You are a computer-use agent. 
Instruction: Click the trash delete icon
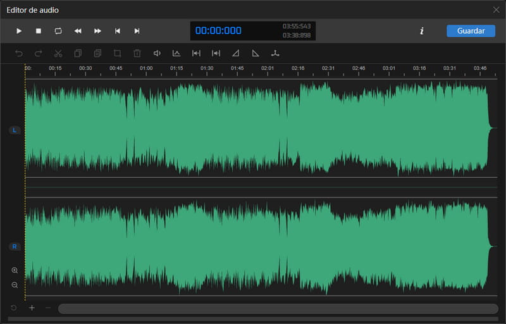coord(137,53)
